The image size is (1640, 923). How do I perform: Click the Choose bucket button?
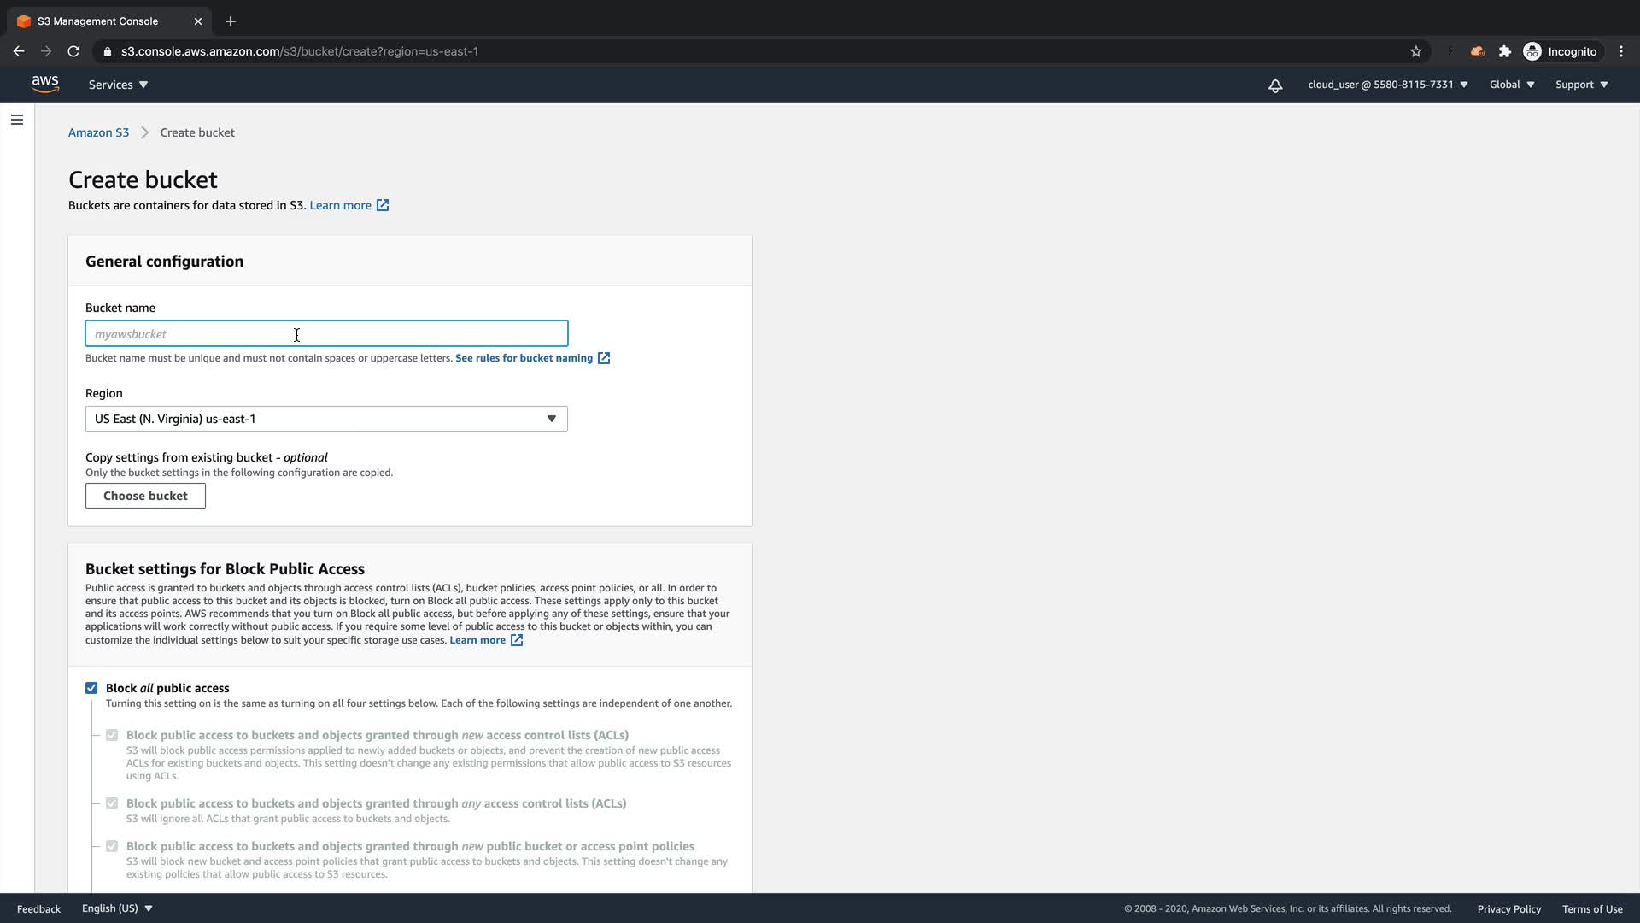click(145, 496)
